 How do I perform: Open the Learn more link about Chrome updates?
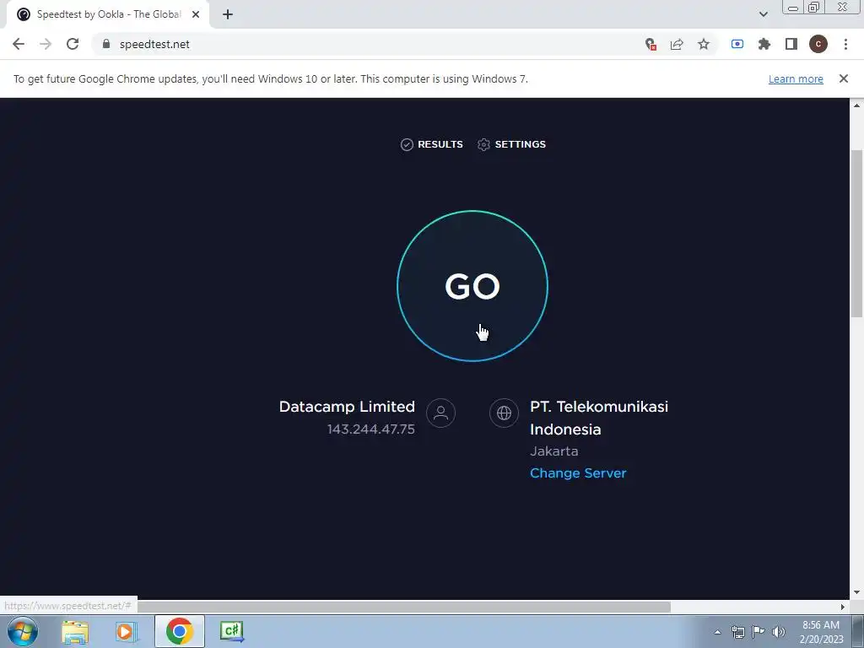click(796, 78)
